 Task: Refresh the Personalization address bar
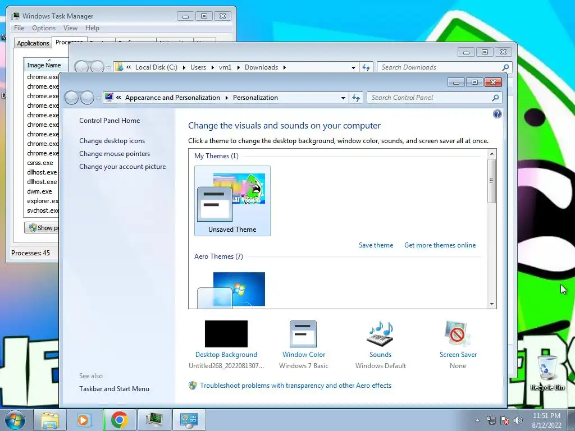click(356, 98)
